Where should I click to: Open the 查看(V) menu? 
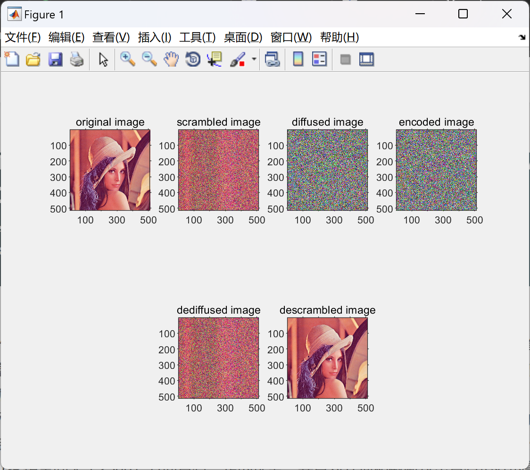(x=111, y=37)
